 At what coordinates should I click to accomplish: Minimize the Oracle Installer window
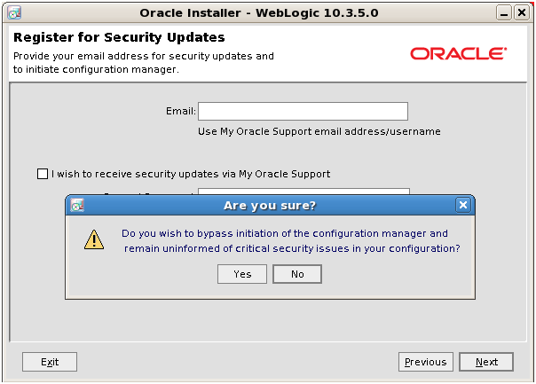503,13
